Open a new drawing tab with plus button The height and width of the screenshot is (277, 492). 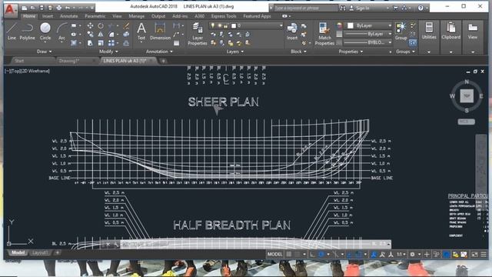coord(164,61)
